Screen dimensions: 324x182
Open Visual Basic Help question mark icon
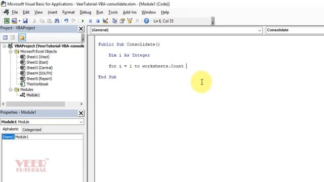pos(146,21)
